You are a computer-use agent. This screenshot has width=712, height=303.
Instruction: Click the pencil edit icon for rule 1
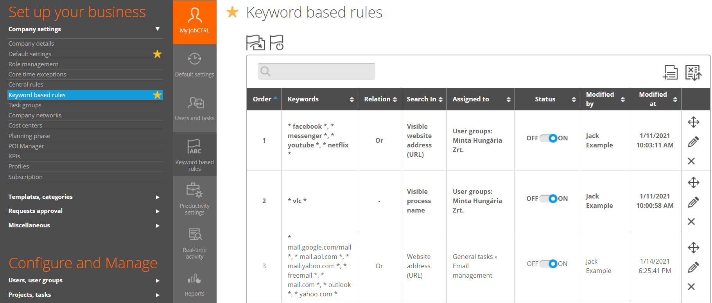(693, 142)
